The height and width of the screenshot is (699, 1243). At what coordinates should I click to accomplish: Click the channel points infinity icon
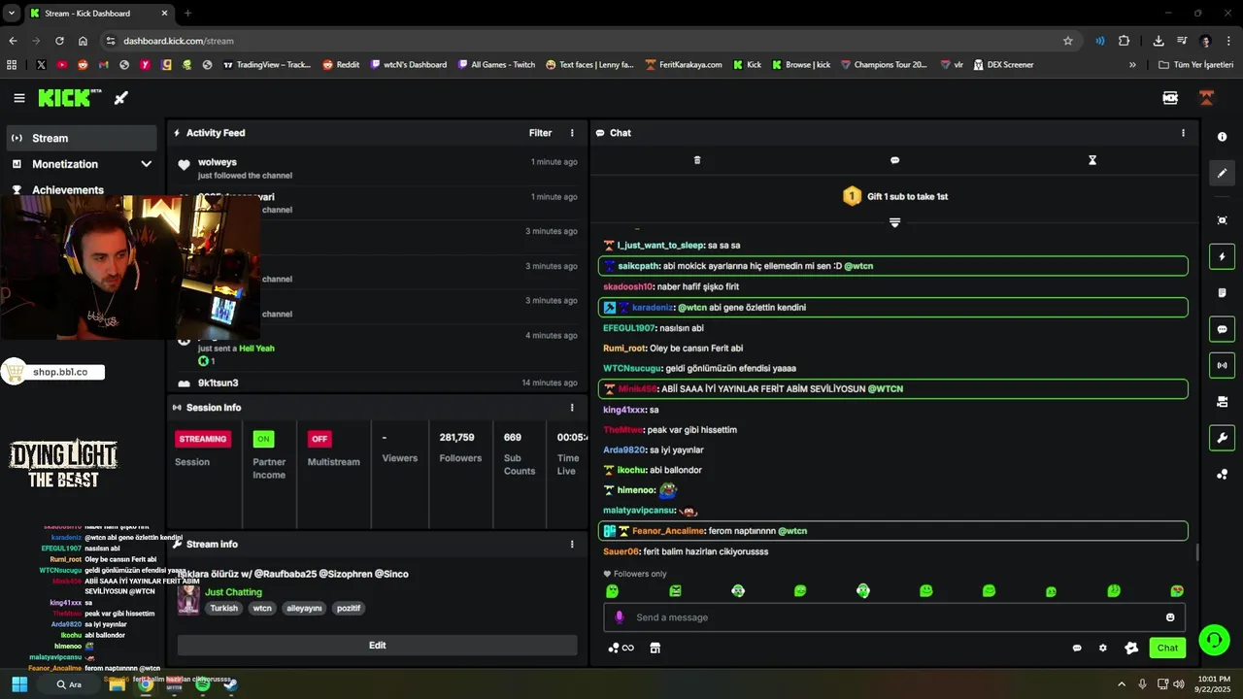(621, 649)
